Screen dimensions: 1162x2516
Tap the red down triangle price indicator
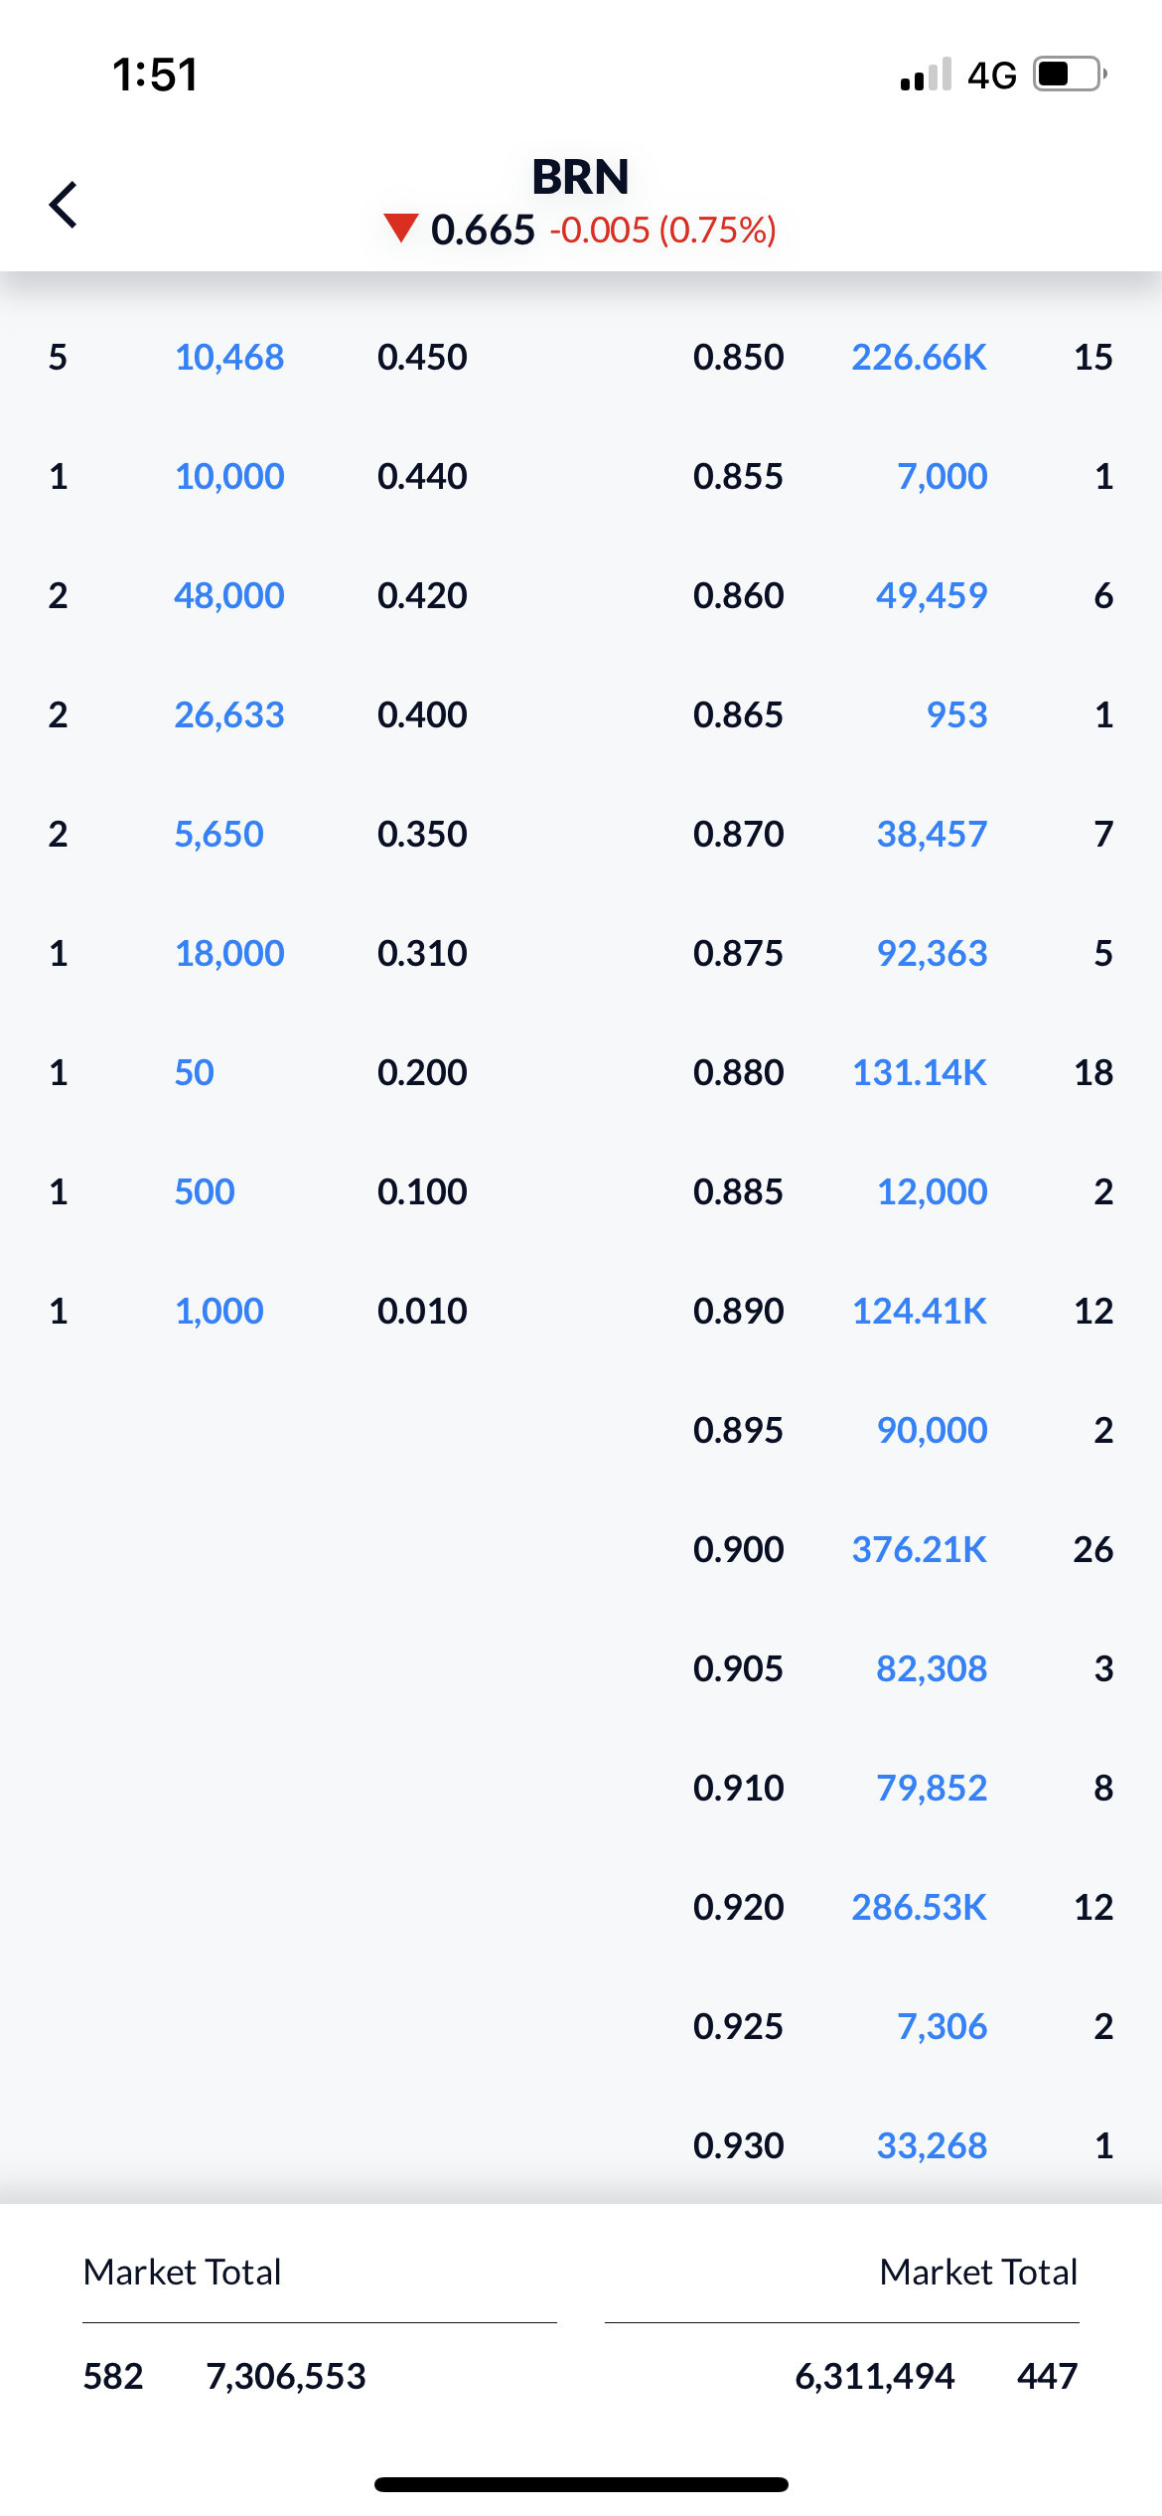point(401,229)
